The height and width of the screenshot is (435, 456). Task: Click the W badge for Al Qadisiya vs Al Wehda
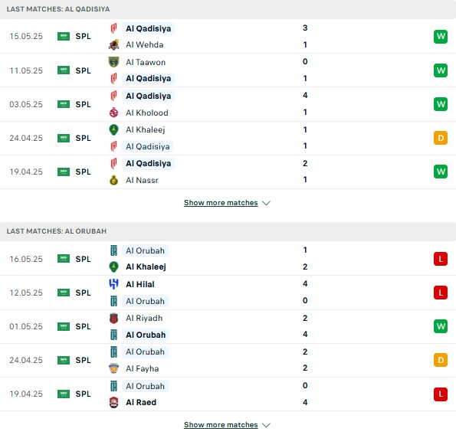point(441,37)
